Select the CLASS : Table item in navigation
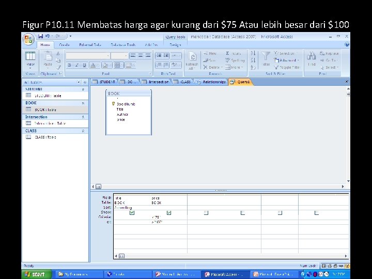Viewport: 372px width, 279px height. pyautogui.click(x=55, y=137)
